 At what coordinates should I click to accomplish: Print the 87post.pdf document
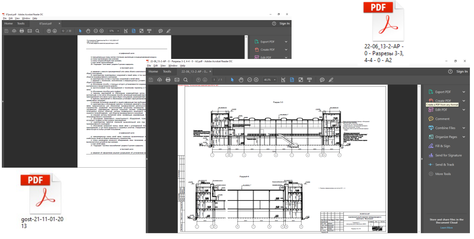[x=22, y=31]
